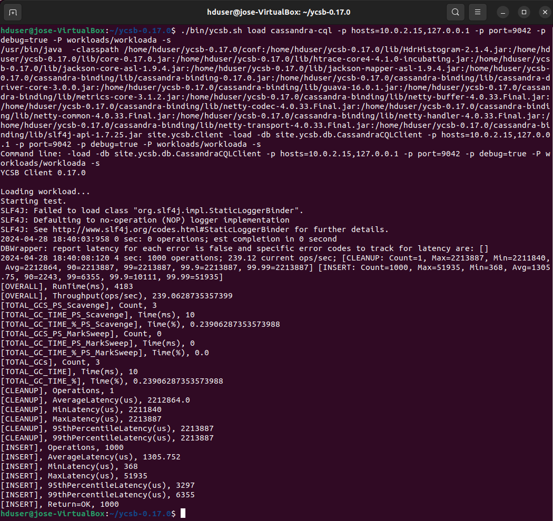Close the terminal window
The width and height of the screenshot is (553, 521).
coord(545,12)
